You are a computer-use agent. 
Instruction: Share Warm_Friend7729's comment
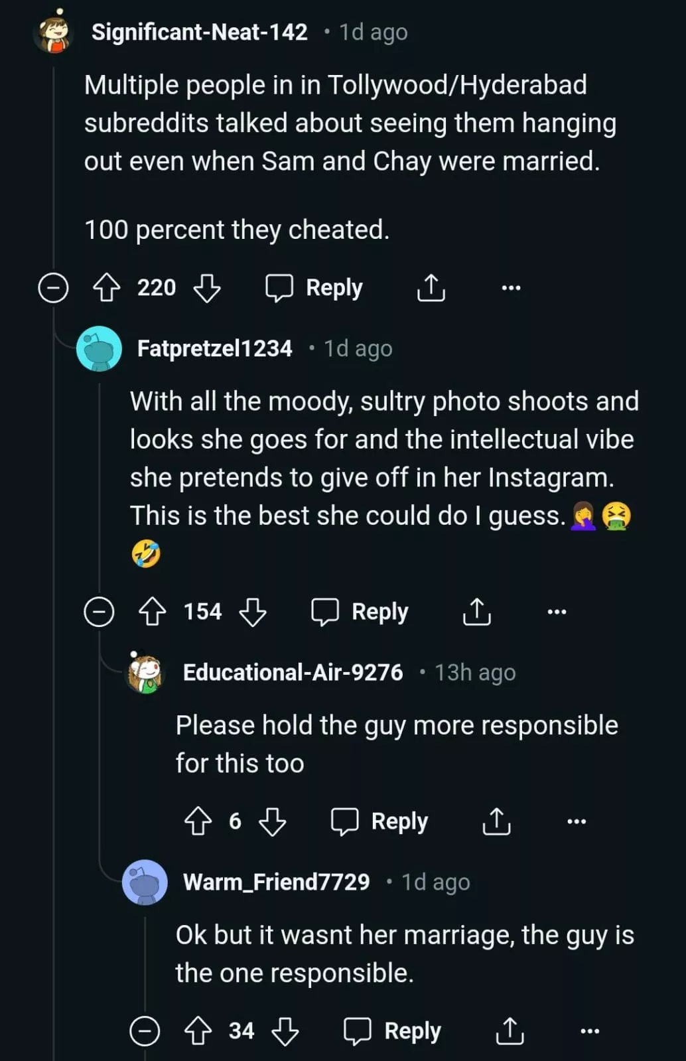pos(510,1031)
